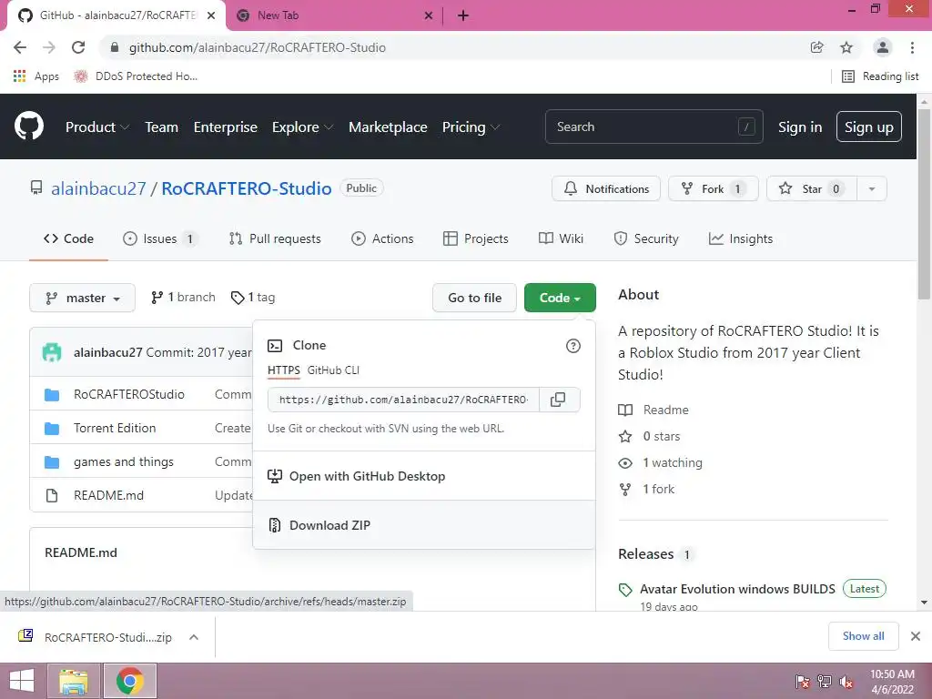The image size is (932, 699).
Task: Click the alainbacu27 commit avatar
Action: click(52, 352)
